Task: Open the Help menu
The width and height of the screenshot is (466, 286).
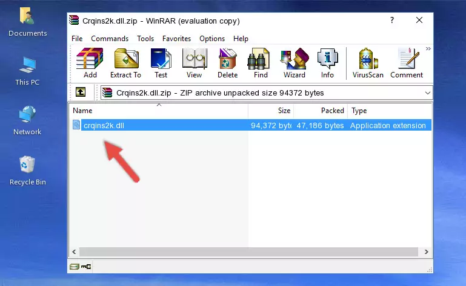Action: [241, 39]
